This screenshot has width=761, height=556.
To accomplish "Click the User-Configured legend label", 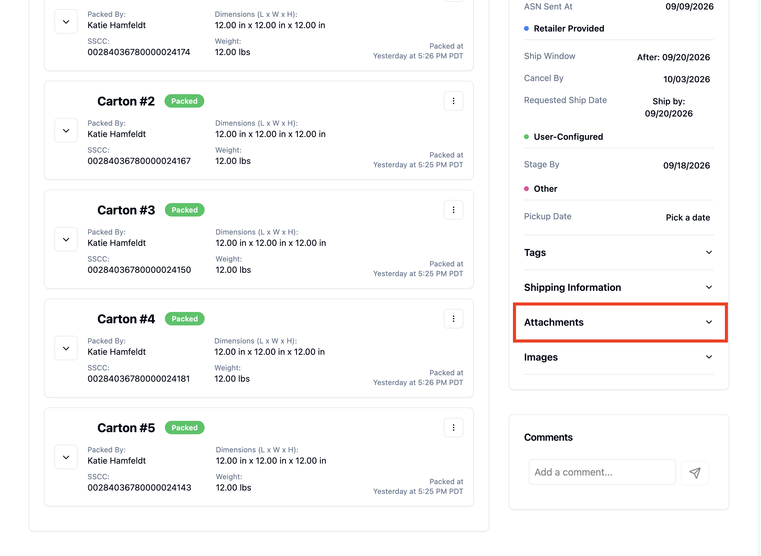I will point(568,137).
